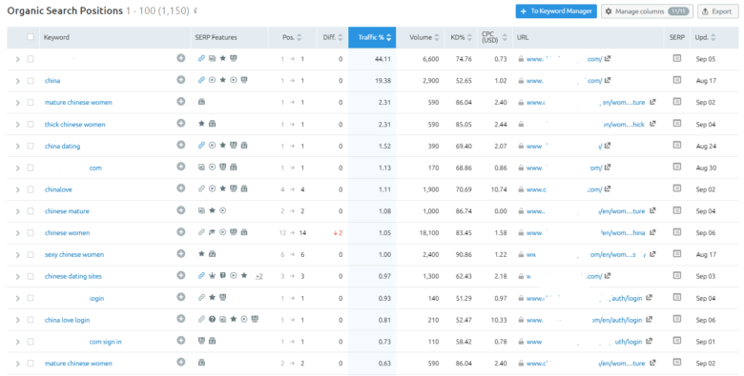Open Manage columns settings
Screen dimensions: 744x376
tap(648, 11)
